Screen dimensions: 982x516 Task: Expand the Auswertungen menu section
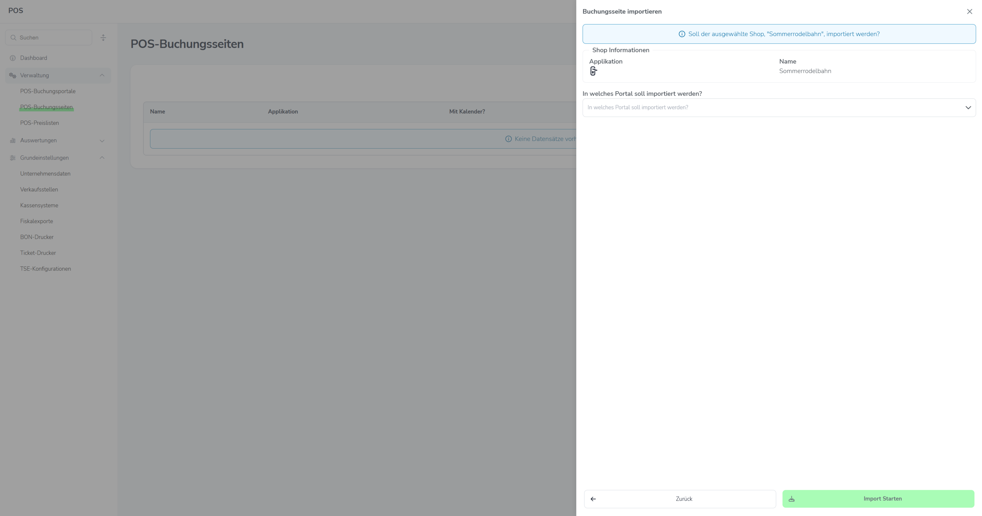(102, 141)
